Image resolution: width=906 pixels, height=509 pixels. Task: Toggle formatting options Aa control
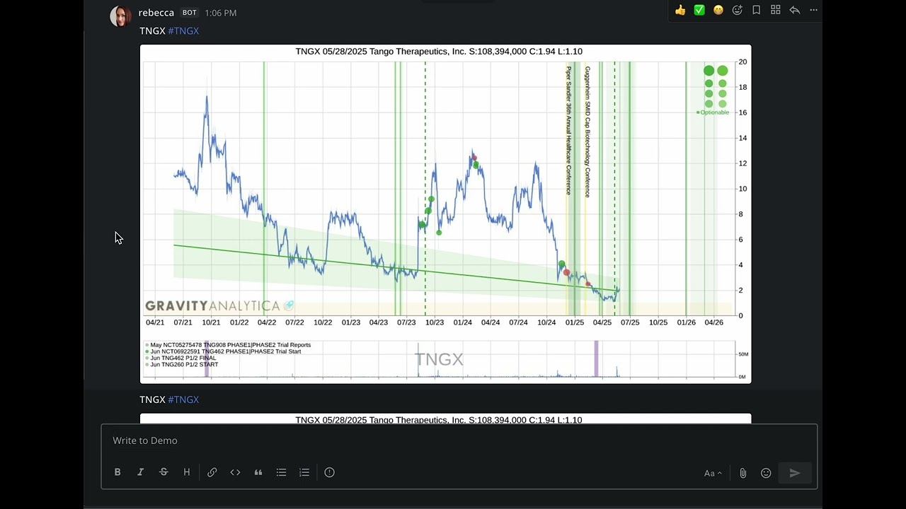pyautogui.click(x=713, y=473)
